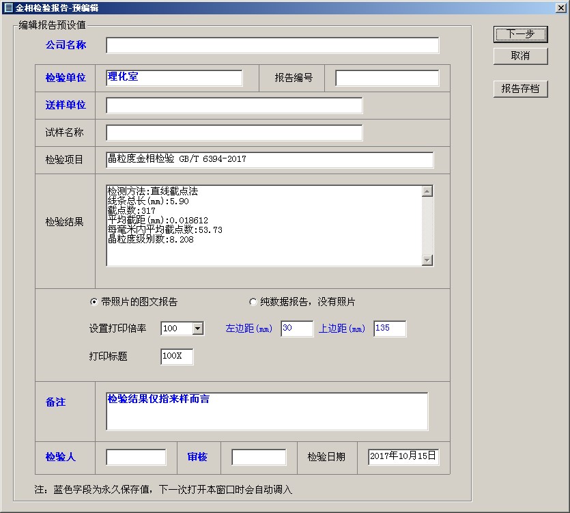
Task: Click the 报告存档 archive button
Action: (520, 89)
